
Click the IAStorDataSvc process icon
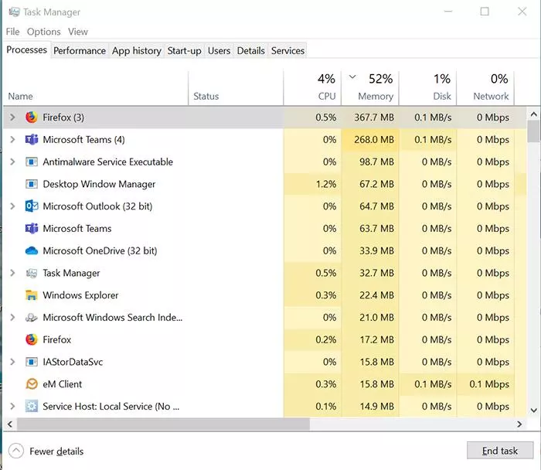32,362
